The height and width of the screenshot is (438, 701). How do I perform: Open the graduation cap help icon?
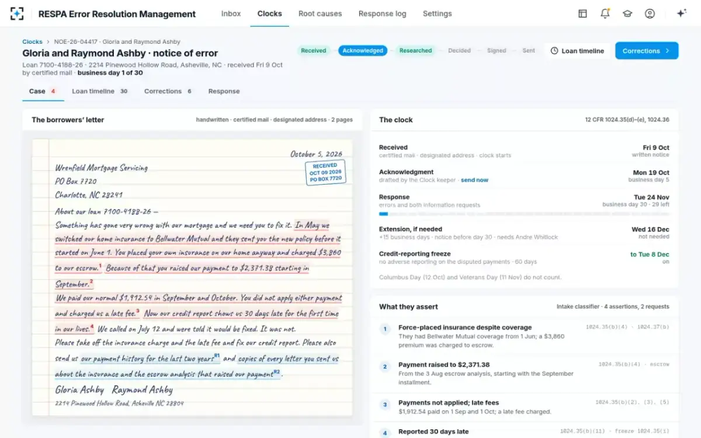[x=627, y=13]
